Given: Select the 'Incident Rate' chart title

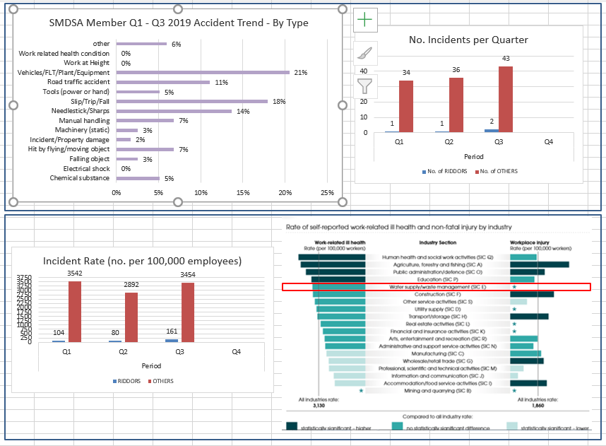Looking at the screenshot, I should (x=143, y=261).
